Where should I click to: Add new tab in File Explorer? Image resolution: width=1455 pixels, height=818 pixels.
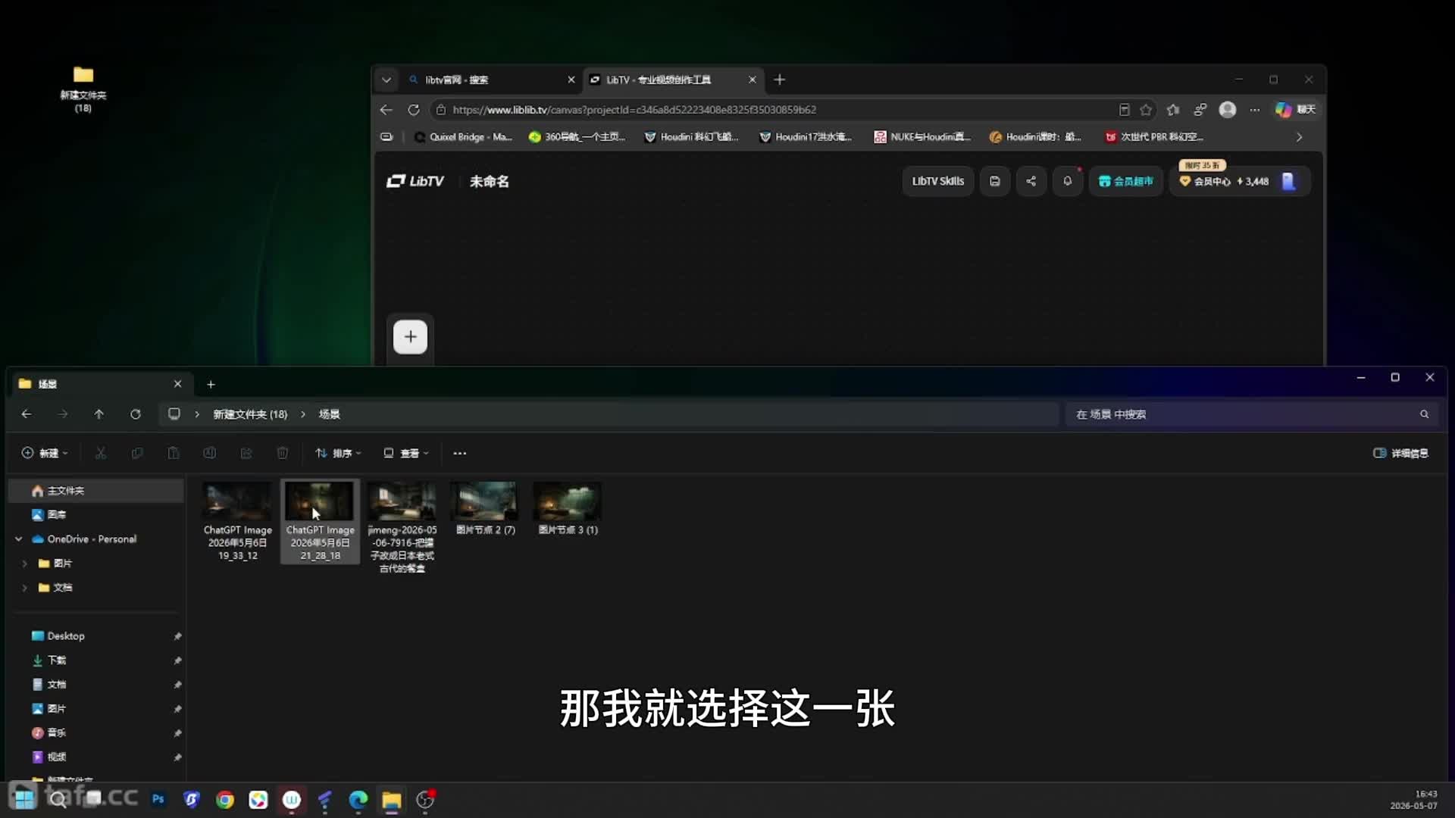pyautogui.click(x=211, y=385)
